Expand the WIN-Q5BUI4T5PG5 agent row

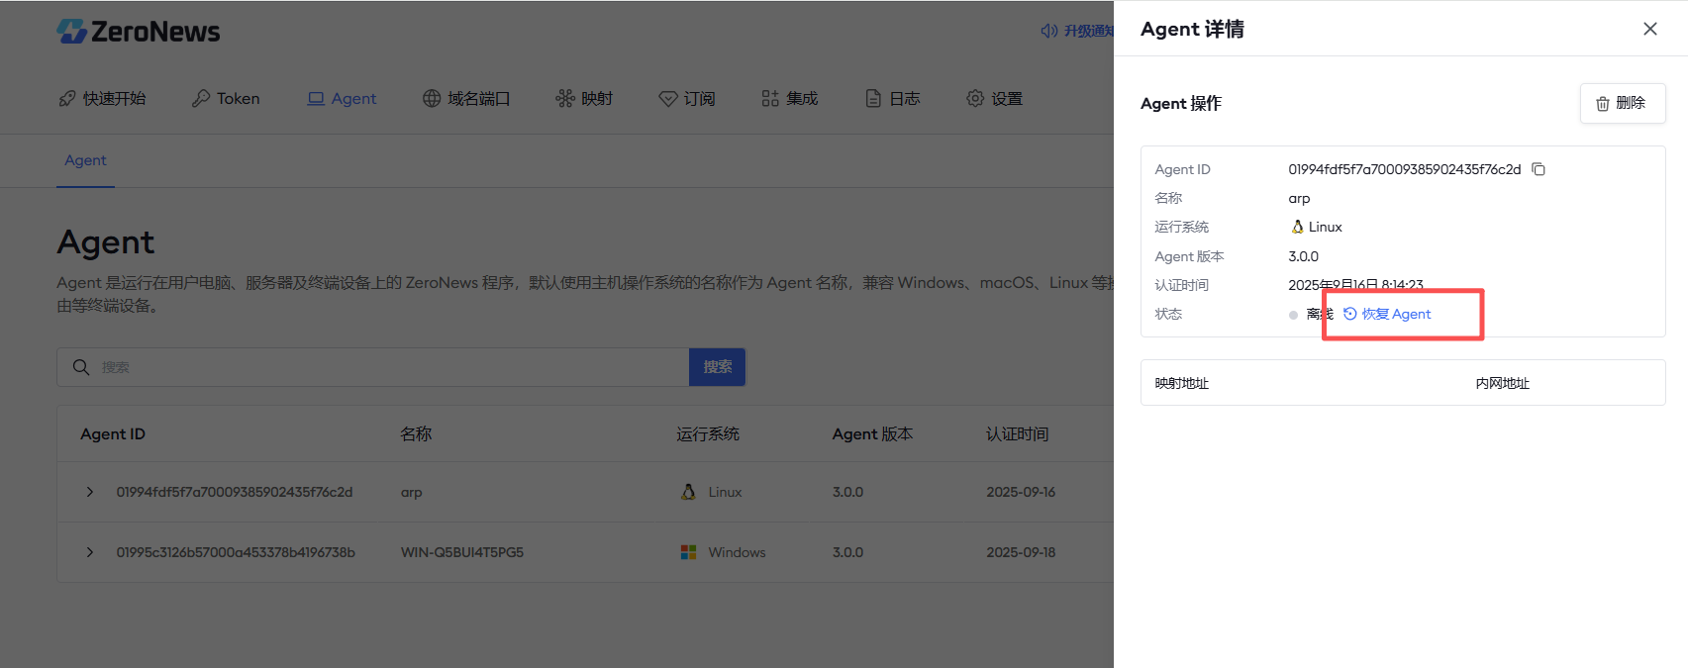click(90, 552)
